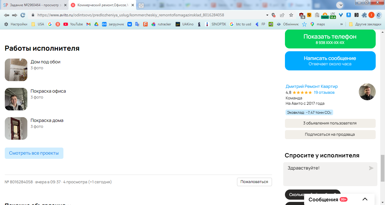Click the page vertical scrollbar thumb
Screen dimensions: 385x205
[382, 168]
